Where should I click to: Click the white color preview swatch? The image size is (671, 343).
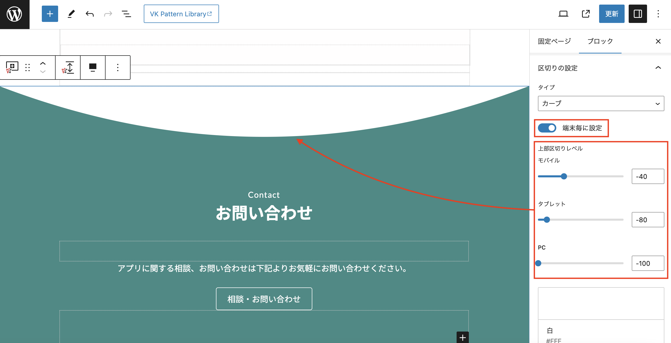point(601,304)
